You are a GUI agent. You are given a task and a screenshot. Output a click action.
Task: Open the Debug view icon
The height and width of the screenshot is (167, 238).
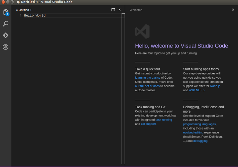point(6,47)
